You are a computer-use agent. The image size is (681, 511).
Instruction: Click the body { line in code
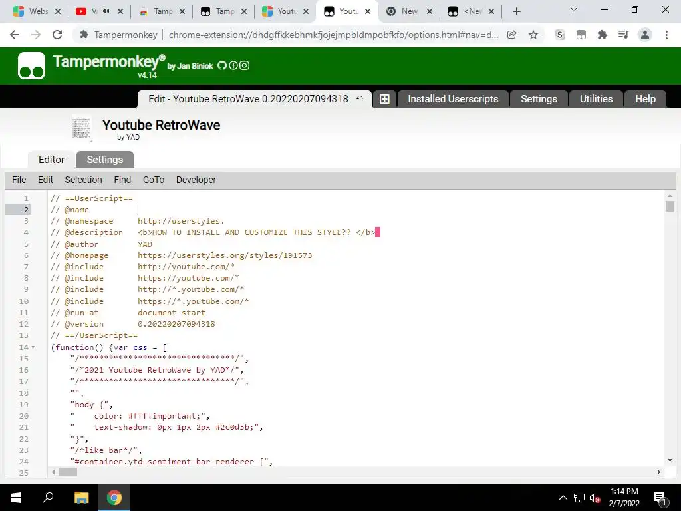click(92, 405)
